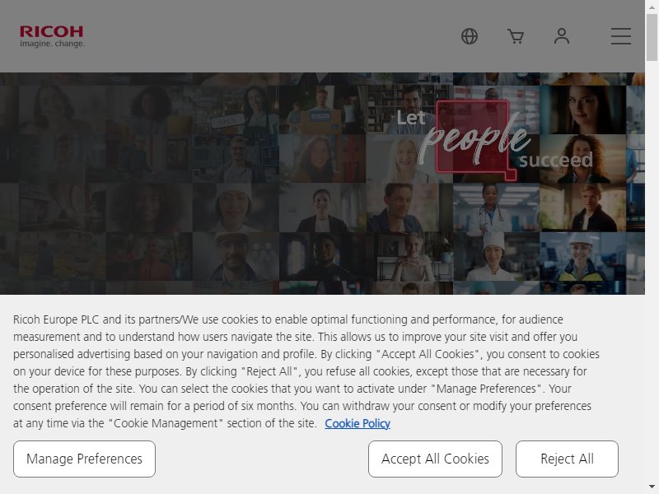This screenshot has height=494, width=659.
Task: Open the hamburger navigation menu
Action: click(621, 36)
